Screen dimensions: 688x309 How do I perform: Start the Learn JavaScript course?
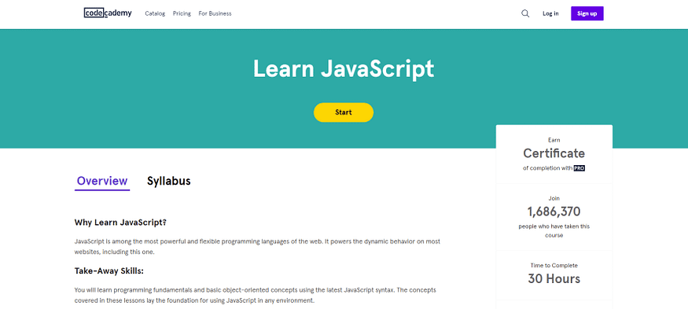[x=344, y=112]
